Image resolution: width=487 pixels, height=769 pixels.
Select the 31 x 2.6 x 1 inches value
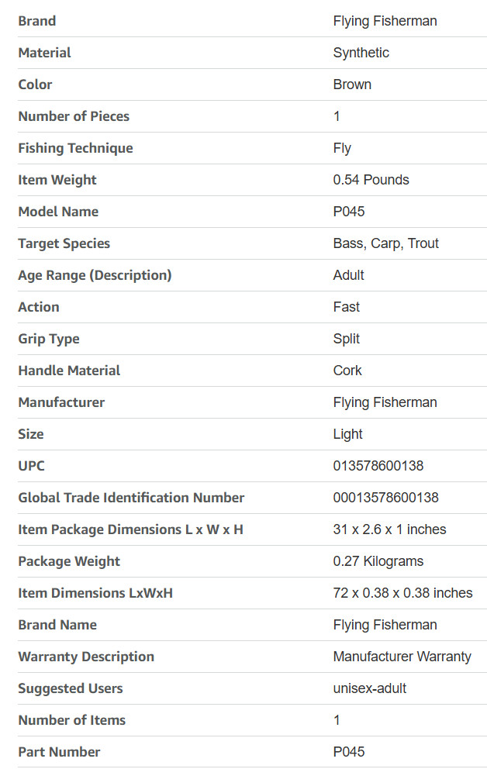(390, 529)
